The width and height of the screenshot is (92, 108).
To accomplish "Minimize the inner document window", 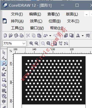I will [87, 14].
